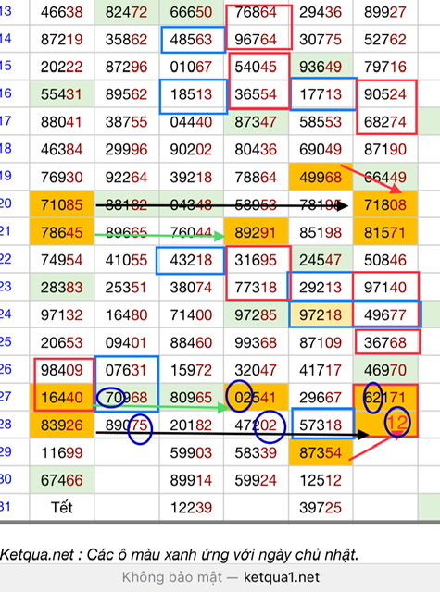440x592 pixels.
Task: Select the cell with 39725
Action: pos(321,508)
